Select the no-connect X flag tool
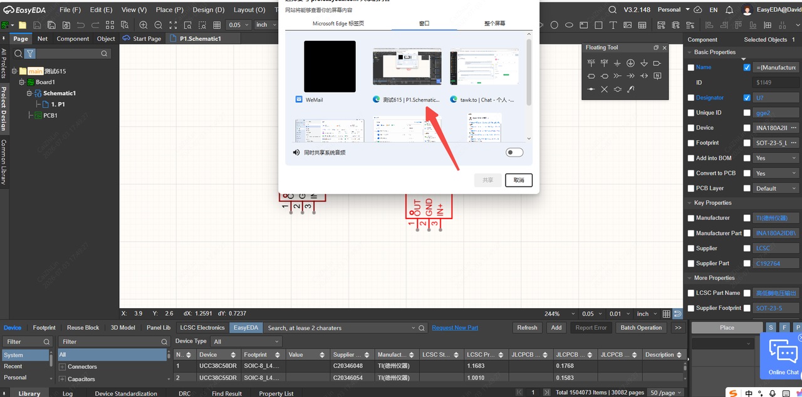 [x=604, y=90]
